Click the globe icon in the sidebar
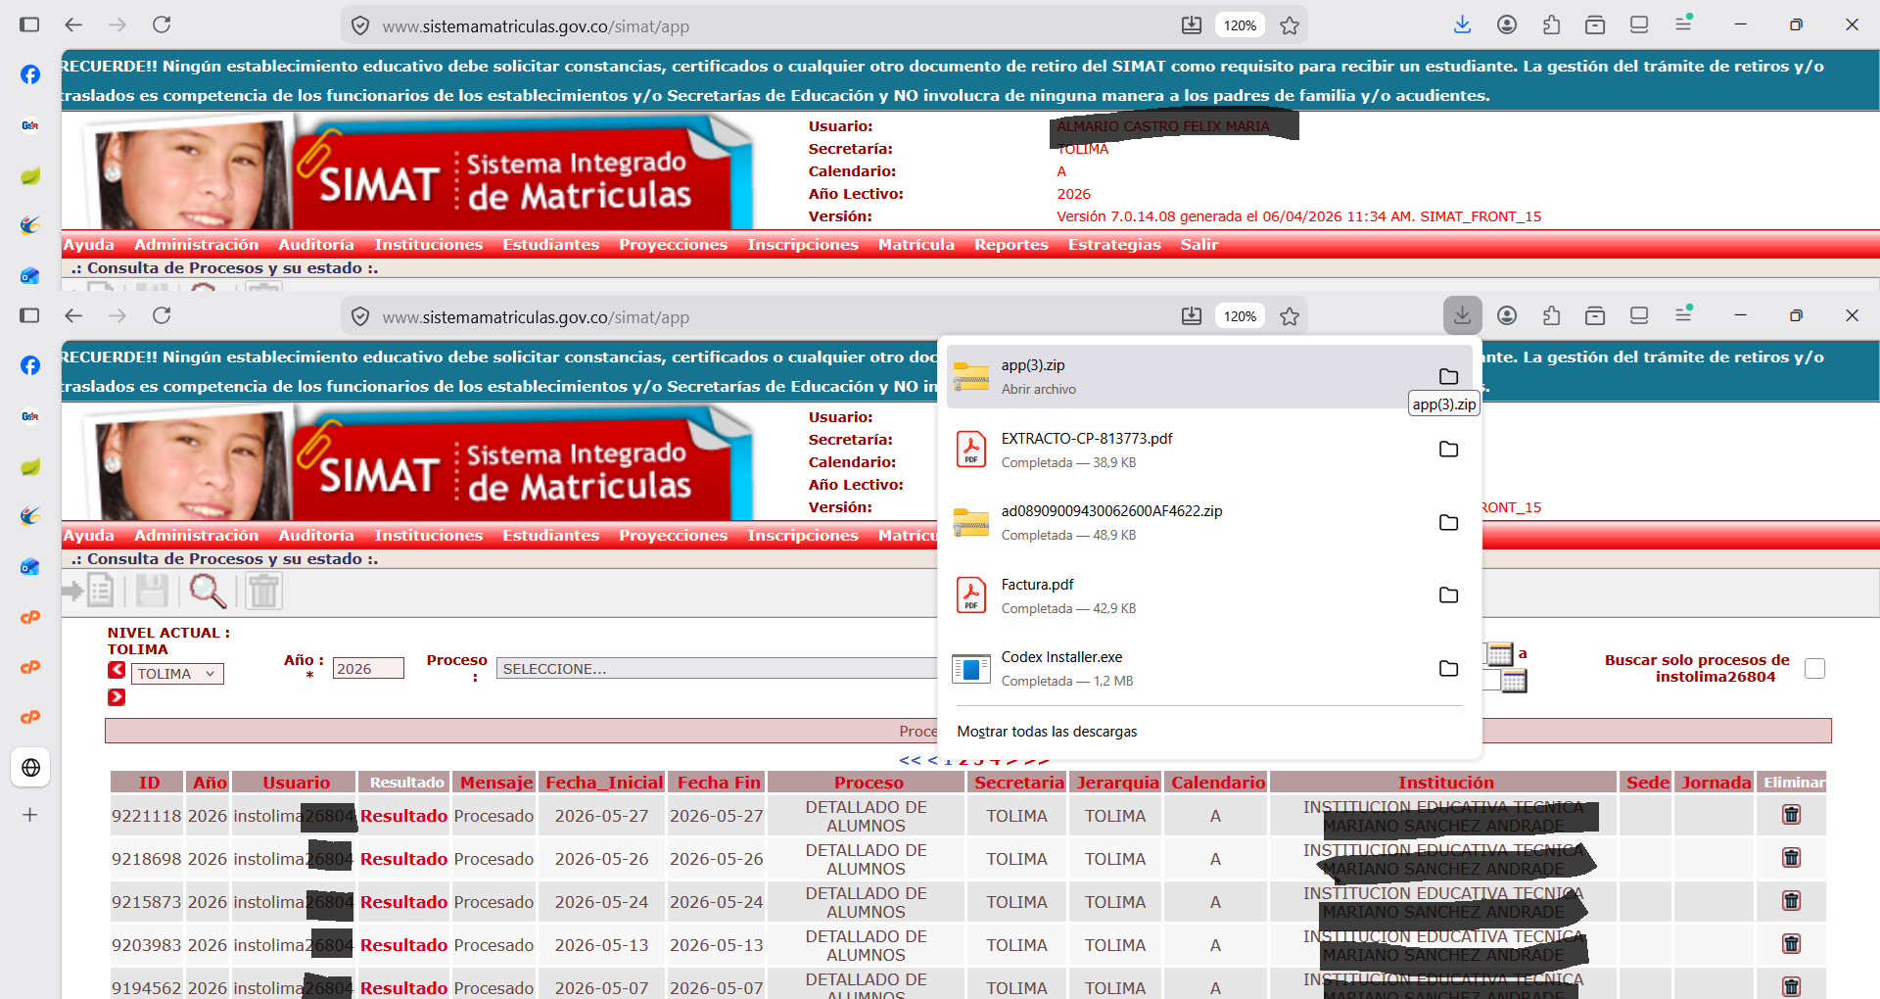The width and height of the screenshot is (1880, 999). (30, 768)
